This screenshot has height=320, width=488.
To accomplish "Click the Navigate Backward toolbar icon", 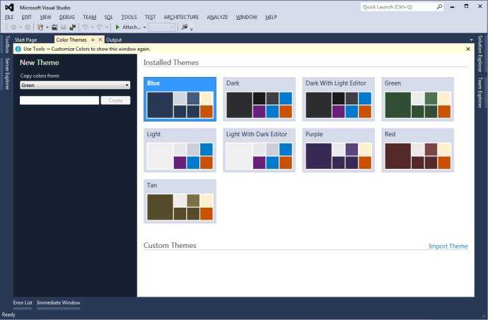I will 13,28.
